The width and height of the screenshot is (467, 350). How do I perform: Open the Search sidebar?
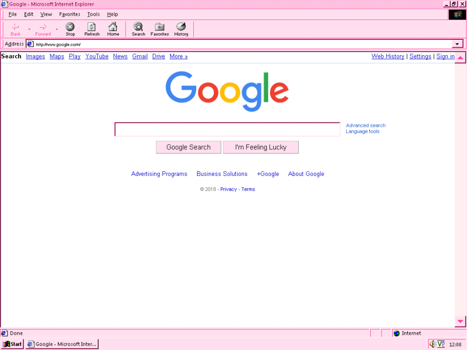tap(138, 29)
